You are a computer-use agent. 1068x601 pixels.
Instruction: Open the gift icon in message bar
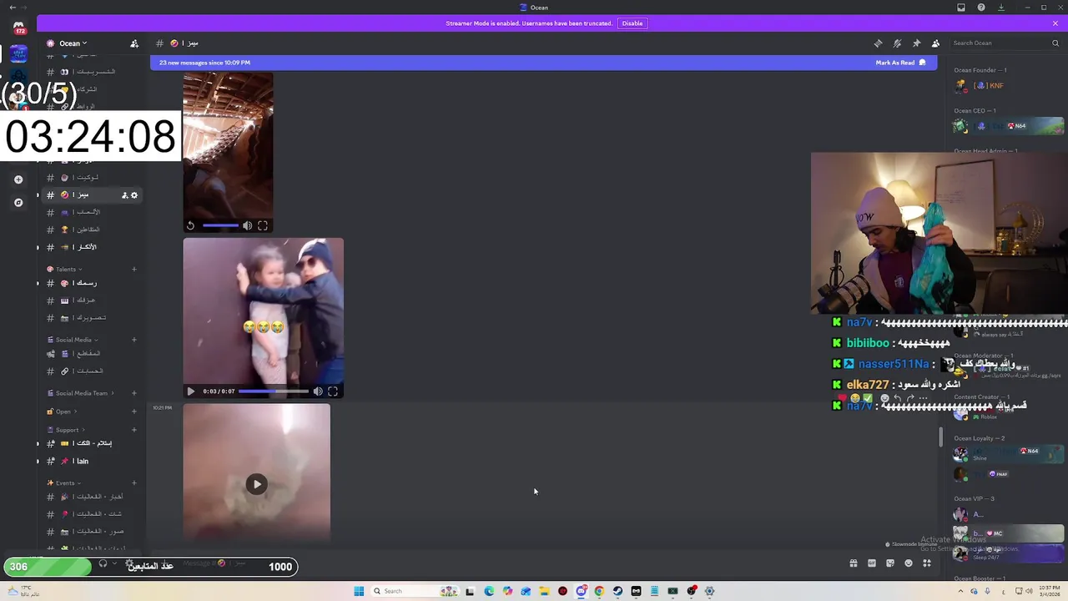(854, 563)
